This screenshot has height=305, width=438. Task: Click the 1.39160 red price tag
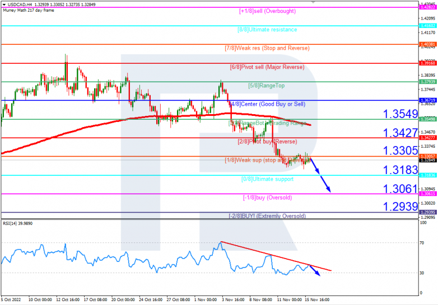tap(428, 63)
